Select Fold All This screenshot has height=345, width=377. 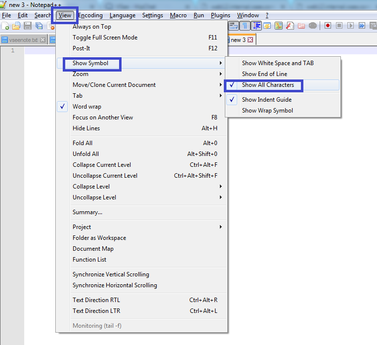point(142,143)
